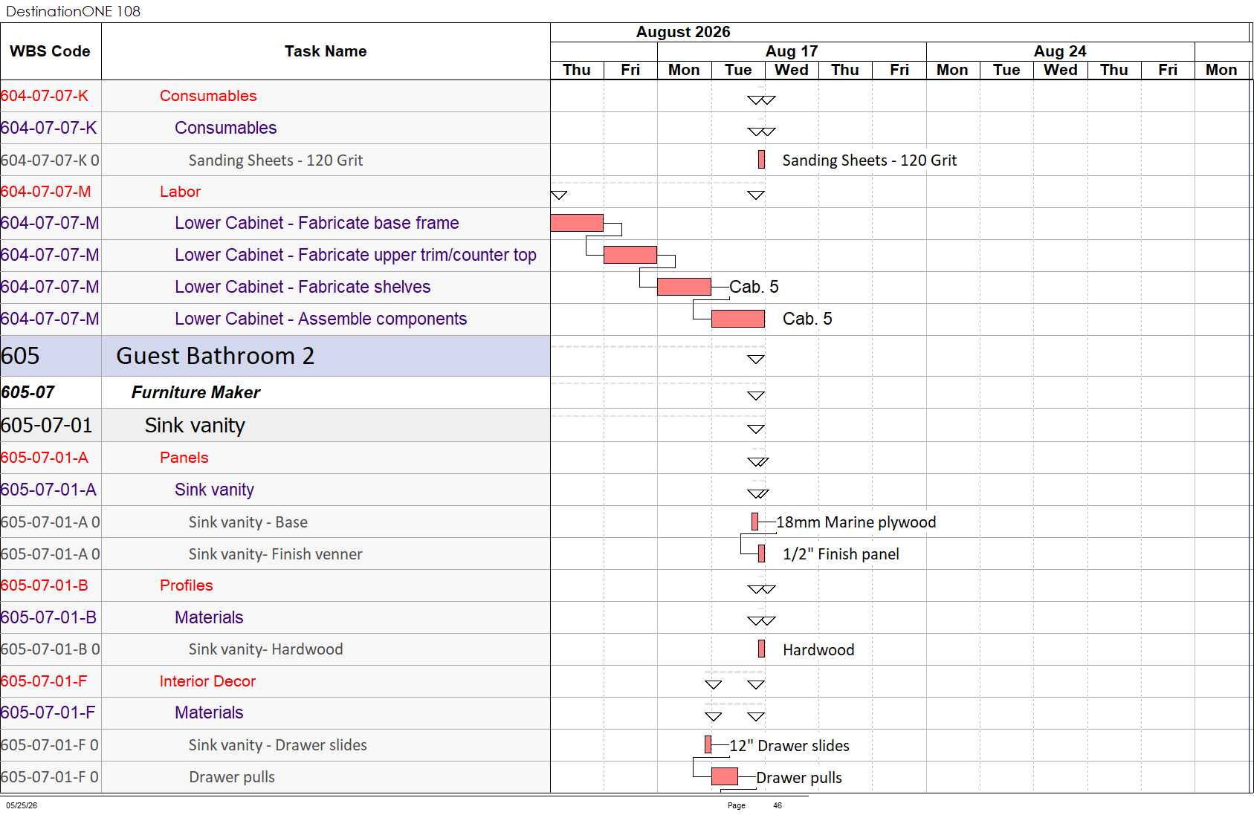Click the Assemble components Gantt bar
This screenshot has width=1254, height=815.
738,319
